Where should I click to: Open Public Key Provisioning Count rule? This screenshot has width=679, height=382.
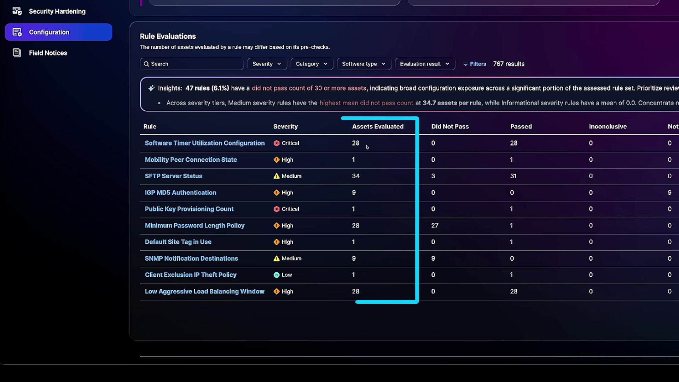pos(189,209)
